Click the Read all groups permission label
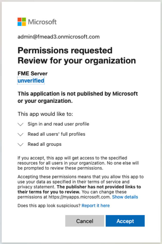The width and height of the screenshot is (162, 244). point(45,144)
